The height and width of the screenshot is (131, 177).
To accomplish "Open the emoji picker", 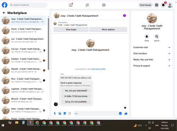I will [120, 113].
